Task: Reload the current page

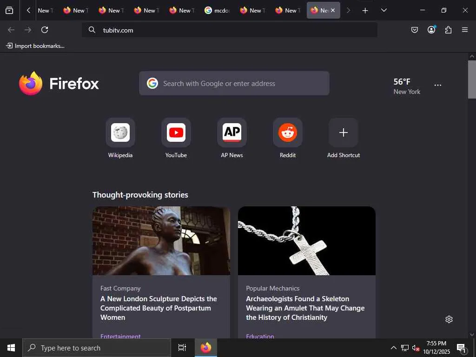Action: tap(45, 30)
